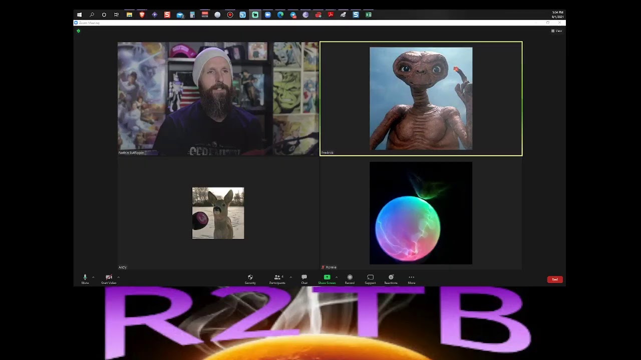The image size is (641, 360).
Task: Mute the microphone in Zoom
Action: coord(85,279)
